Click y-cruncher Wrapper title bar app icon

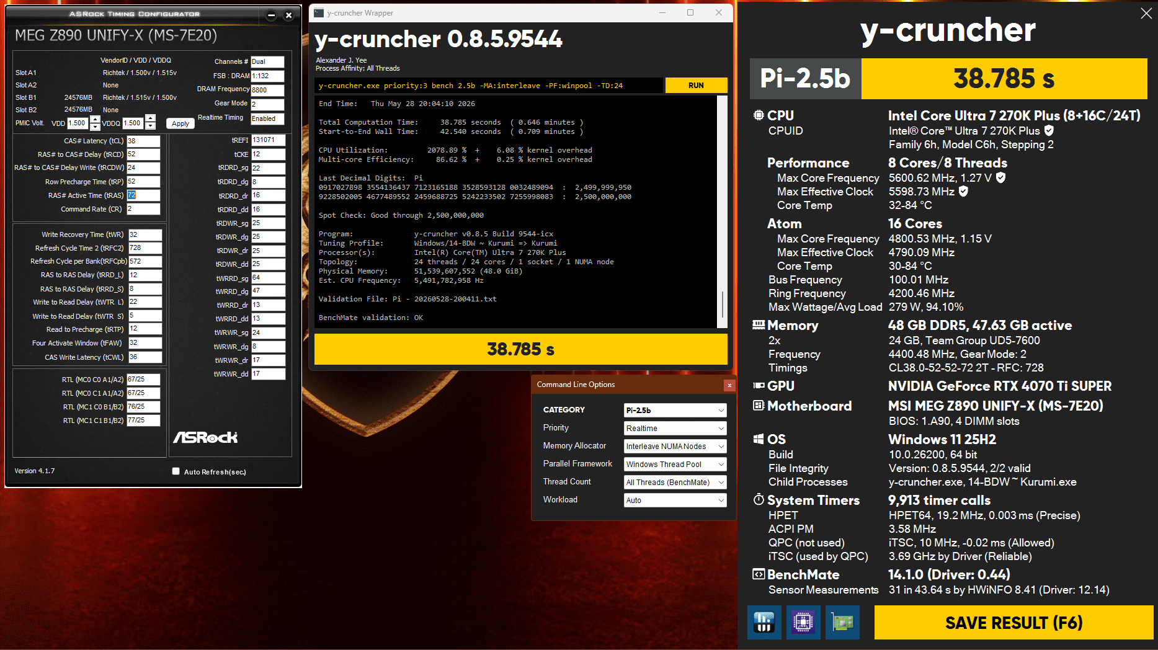[319, 13]
